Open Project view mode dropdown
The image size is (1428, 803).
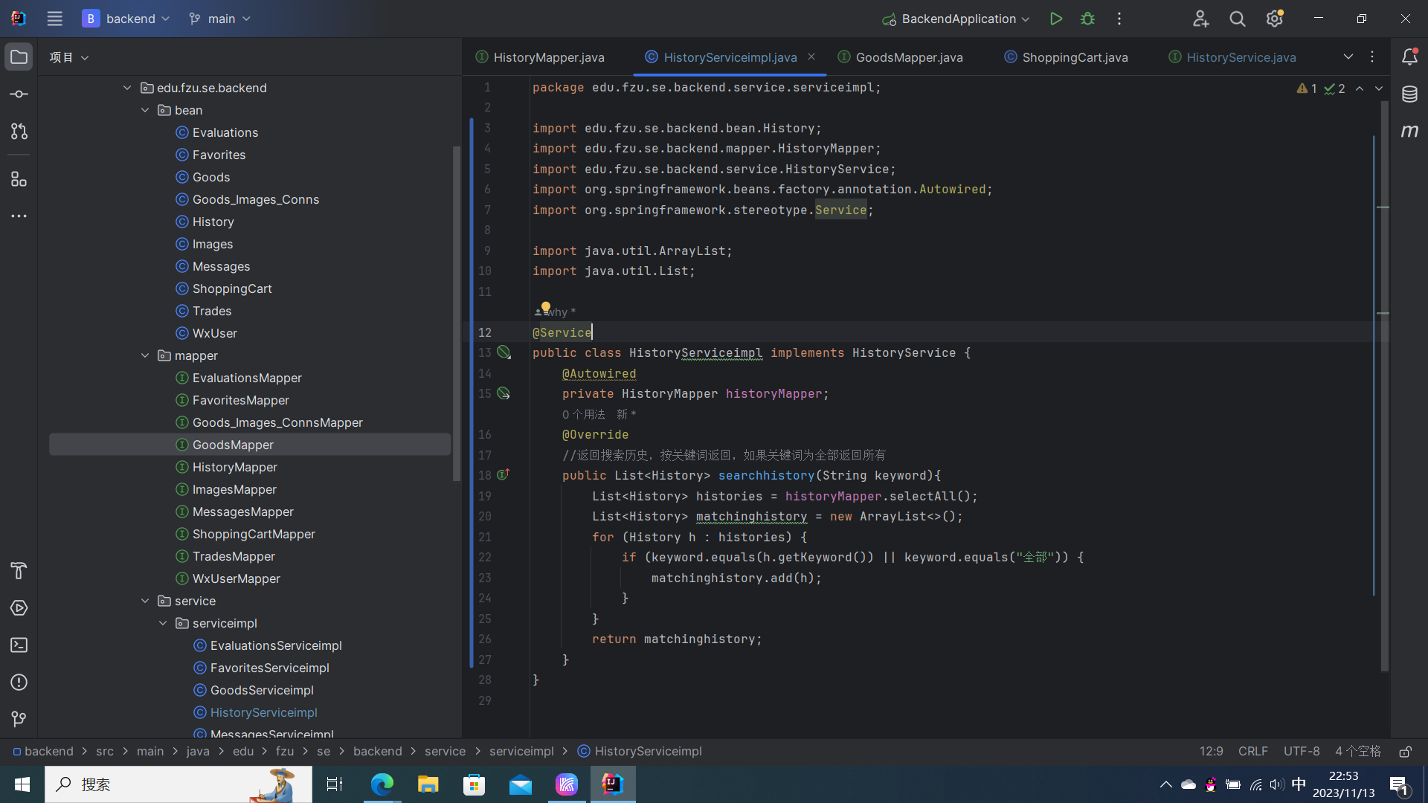[x=68, y=57]
